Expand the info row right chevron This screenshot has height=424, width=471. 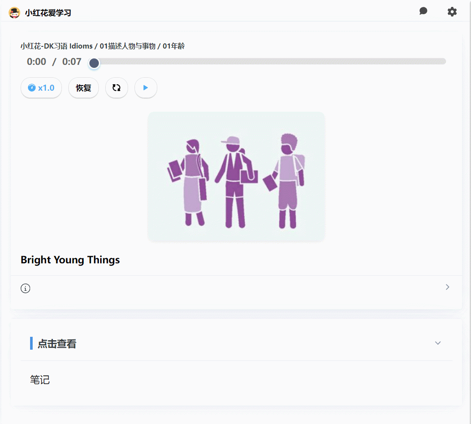click(447, 287)
